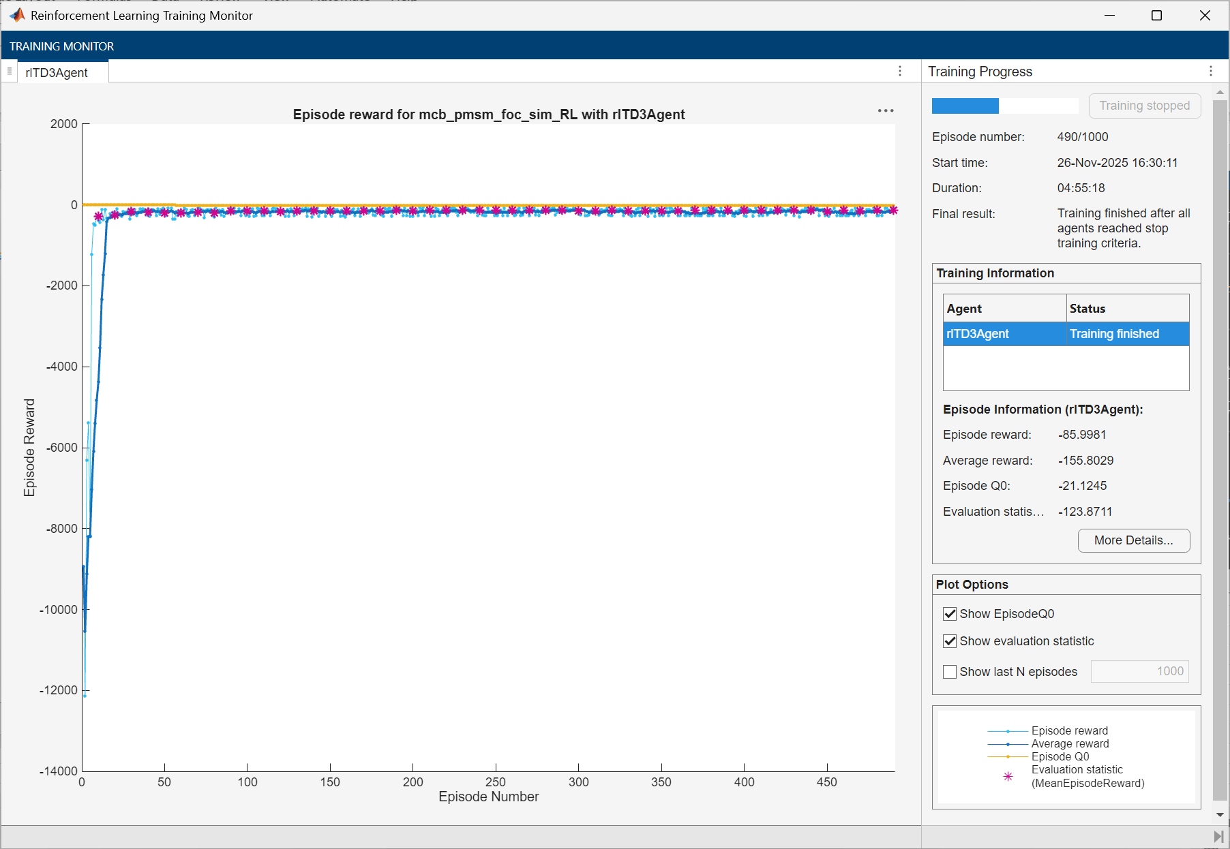Click the Agent column header
The height and width of the screenshot is (849, 1230).
click(1005, 309)
